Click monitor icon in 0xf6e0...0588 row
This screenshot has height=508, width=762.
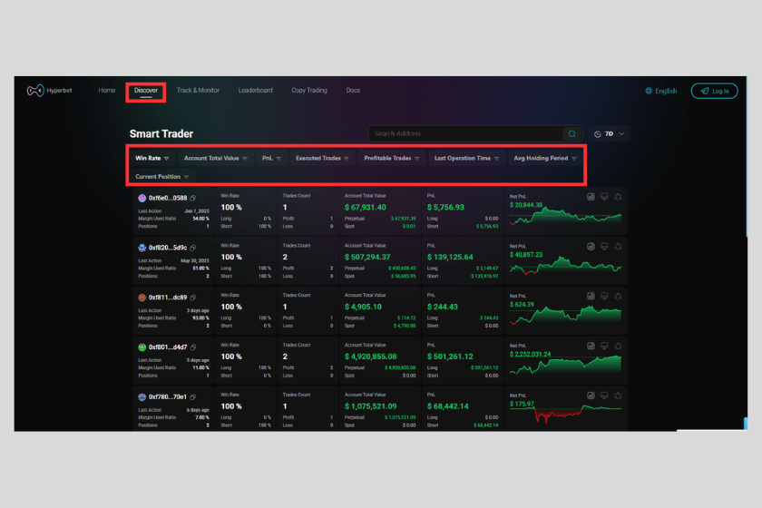(x=604, y=197)
